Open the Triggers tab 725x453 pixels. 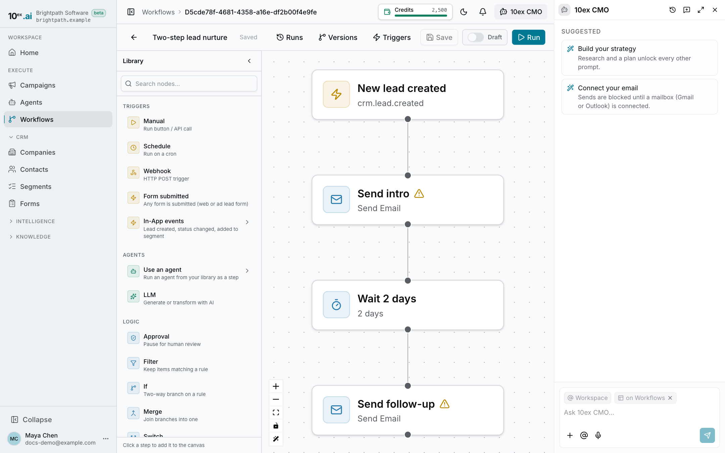point(392,37)
